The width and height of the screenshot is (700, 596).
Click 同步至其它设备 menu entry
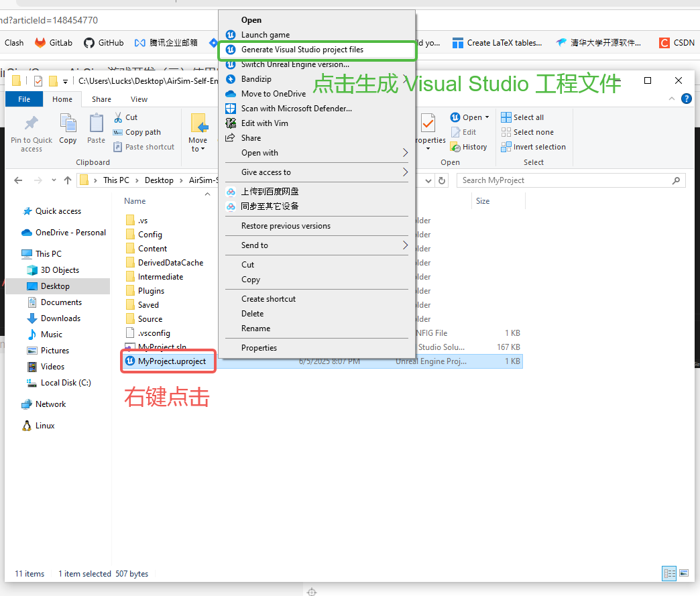point(316,206)
